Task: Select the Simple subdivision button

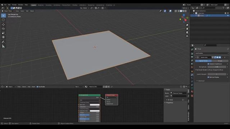Action: pos(220,61)
